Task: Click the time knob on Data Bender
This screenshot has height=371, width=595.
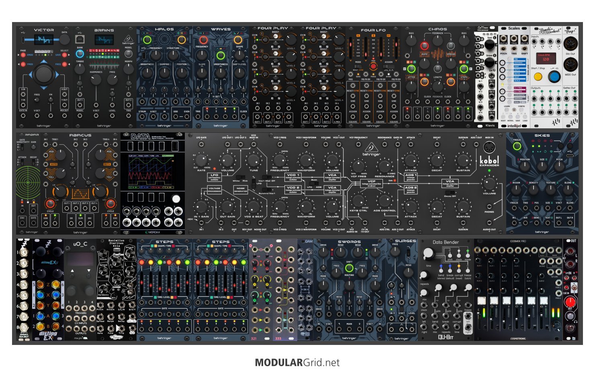Action: pyautogui.click(x=429, y=253)
